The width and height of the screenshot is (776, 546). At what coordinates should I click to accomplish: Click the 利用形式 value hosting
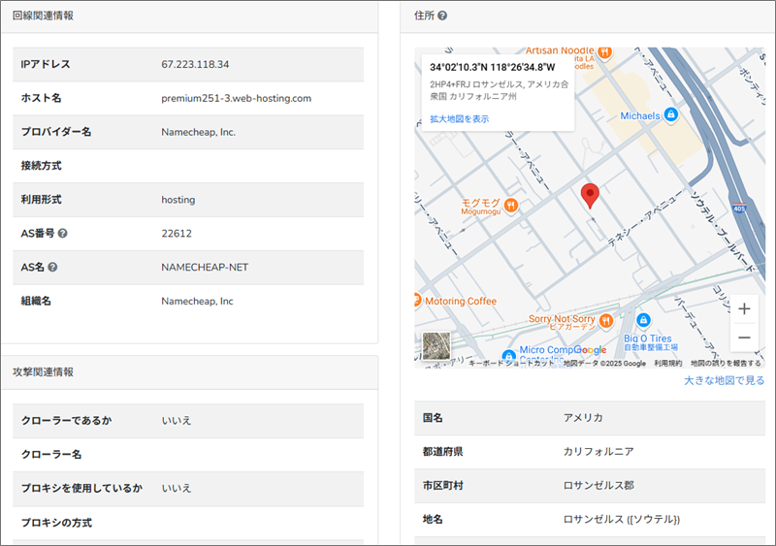pos(178,200)
